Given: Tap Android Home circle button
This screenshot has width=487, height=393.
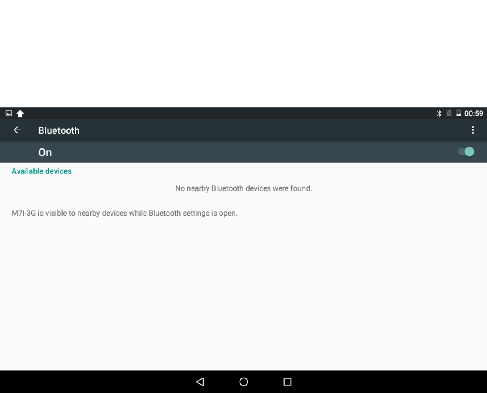Looking at the screenshot, I should (x=244, y=382).
